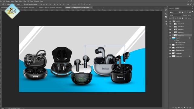
Task: Toggle visibility of Gradient Overlay effect
Action: (176, 42)
